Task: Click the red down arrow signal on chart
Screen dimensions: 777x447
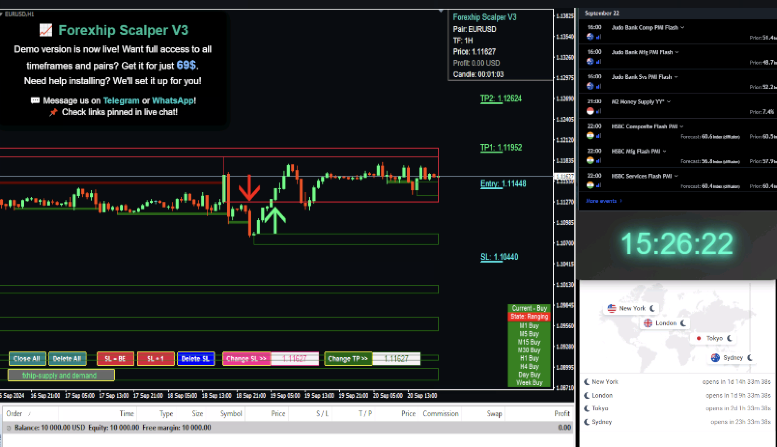Action: coord(249,188)
